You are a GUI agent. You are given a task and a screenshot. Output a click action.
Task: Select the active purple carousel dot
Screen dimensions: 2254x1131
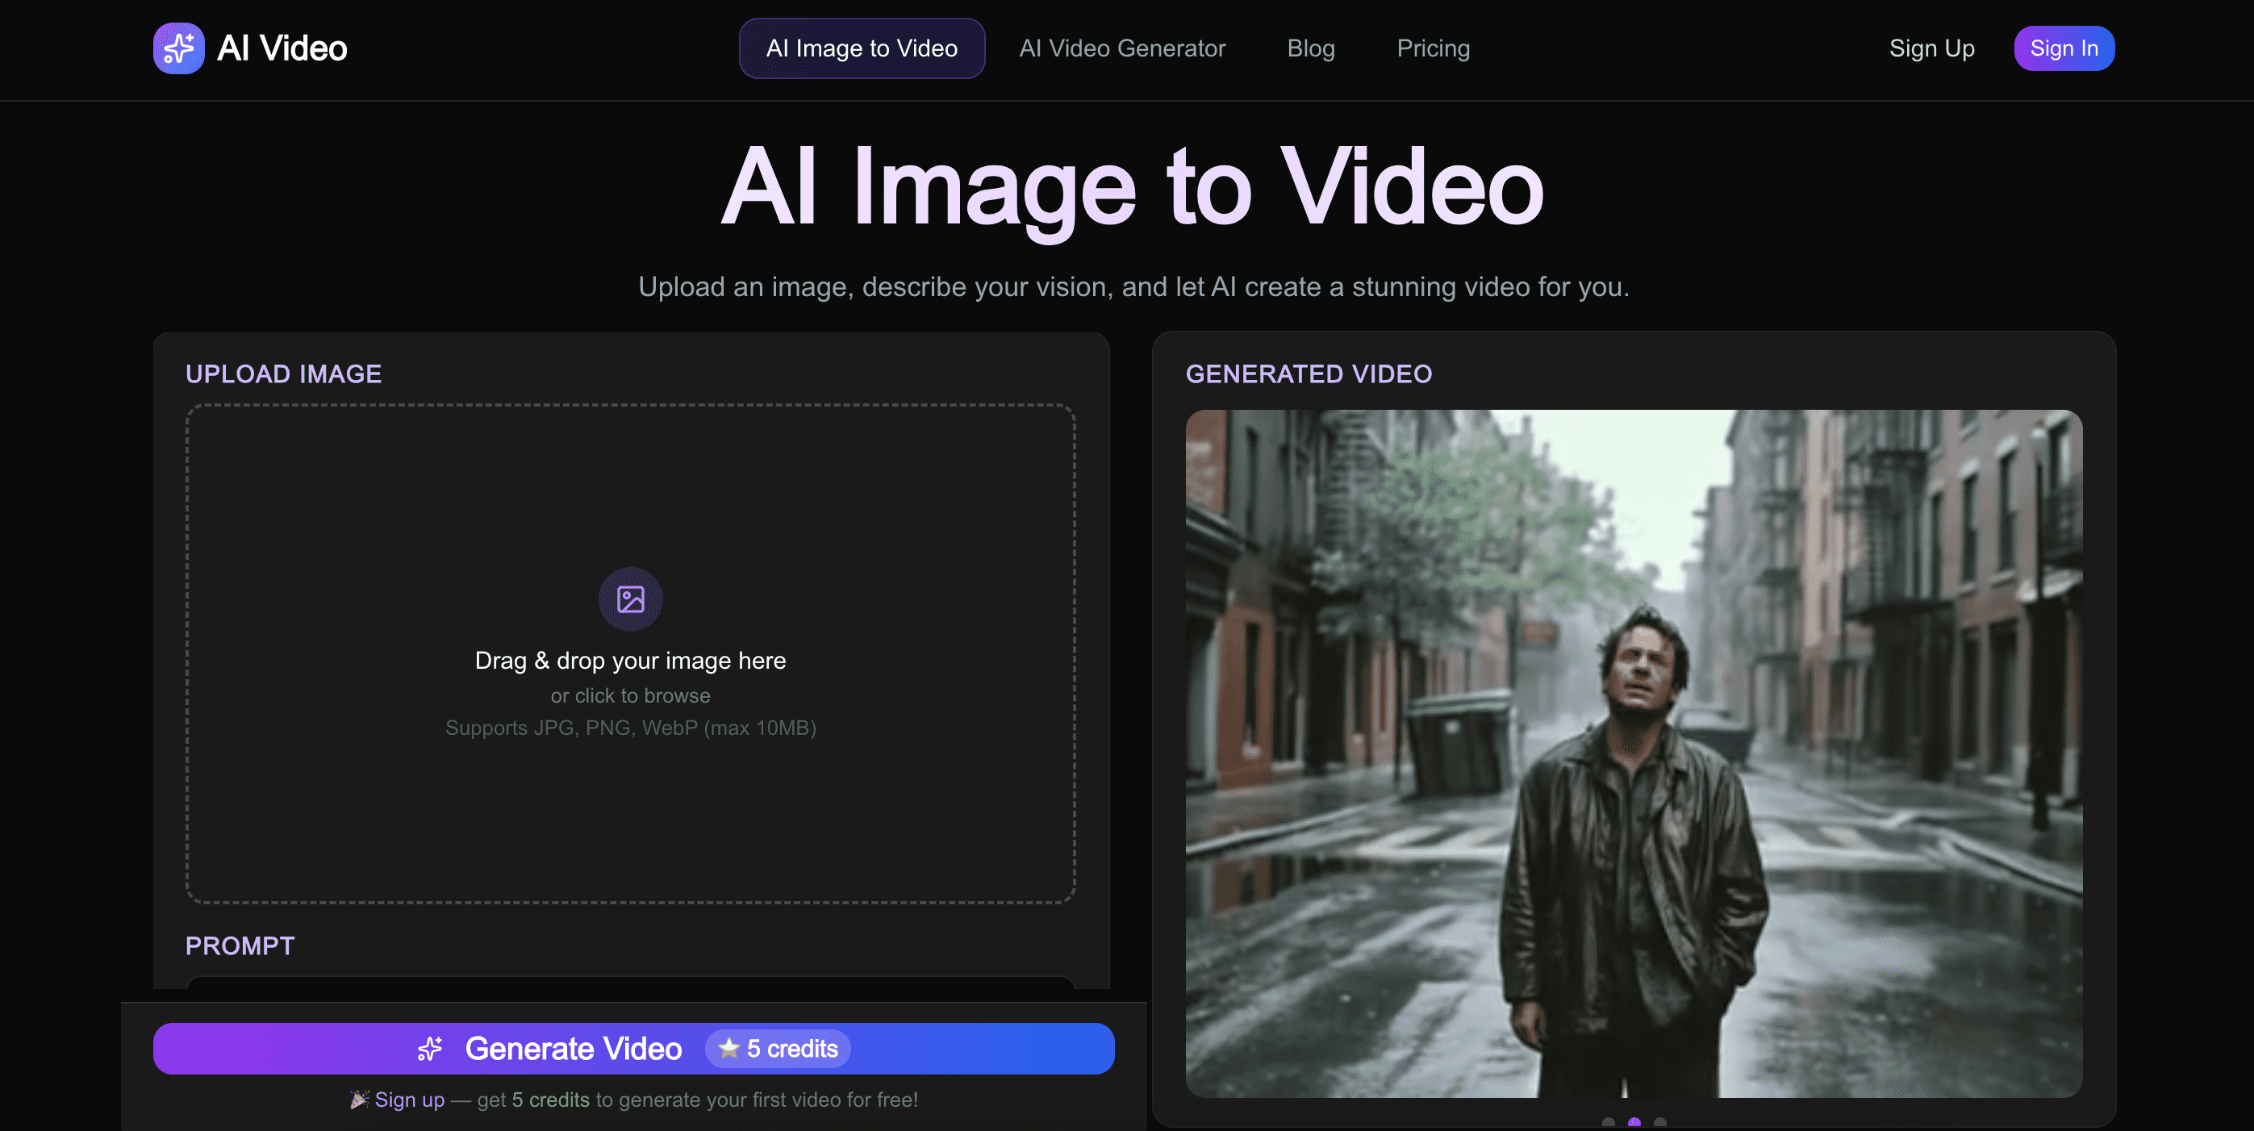click(x=1634, y=1122)
